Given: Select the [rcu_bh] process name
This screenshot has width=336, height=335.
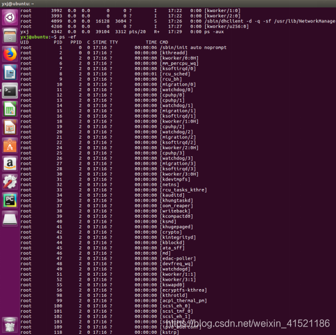Looking at the screenshot, I should coord(171,79).
